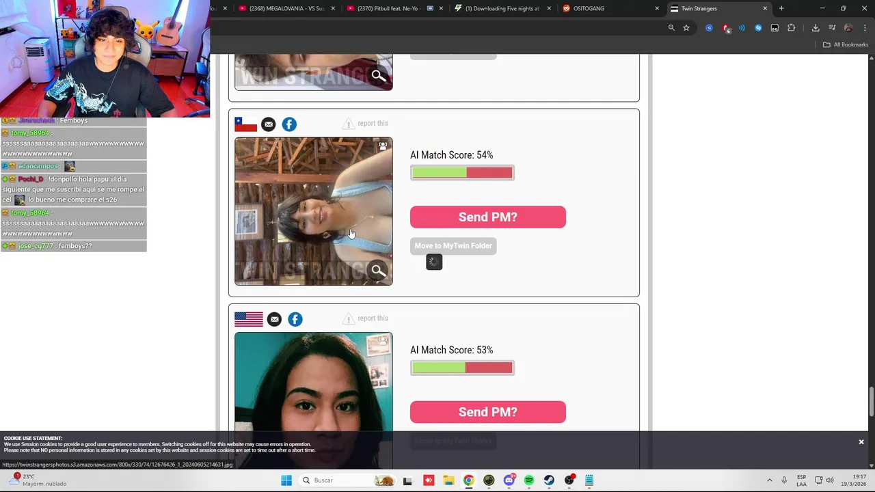
Task: Open the Shazam extension icon
Action: (x=758, y=28)
